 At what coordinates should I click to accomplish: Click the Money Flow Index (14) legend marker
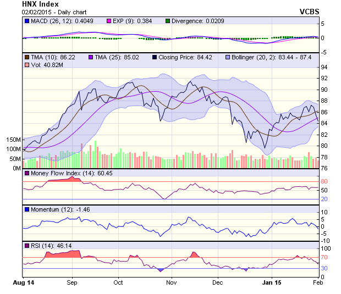pos(26,173)
